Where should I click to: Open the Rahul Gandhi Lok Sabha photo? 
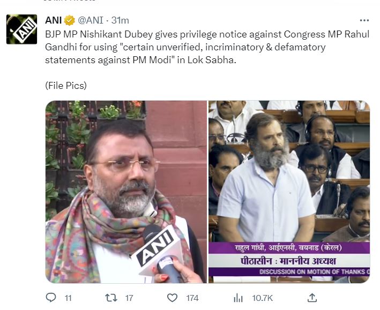click(x=289, y=192)
